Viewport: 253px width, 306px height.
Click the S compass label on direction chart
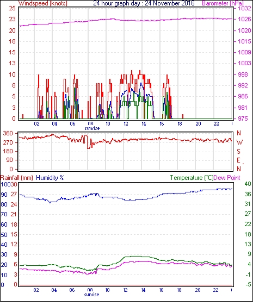[x=238, y=151]
